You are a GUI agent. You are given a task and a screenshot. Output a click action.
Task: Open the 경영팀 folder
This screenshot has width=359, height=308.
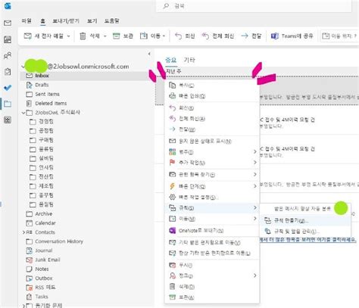tap(42, 122)
